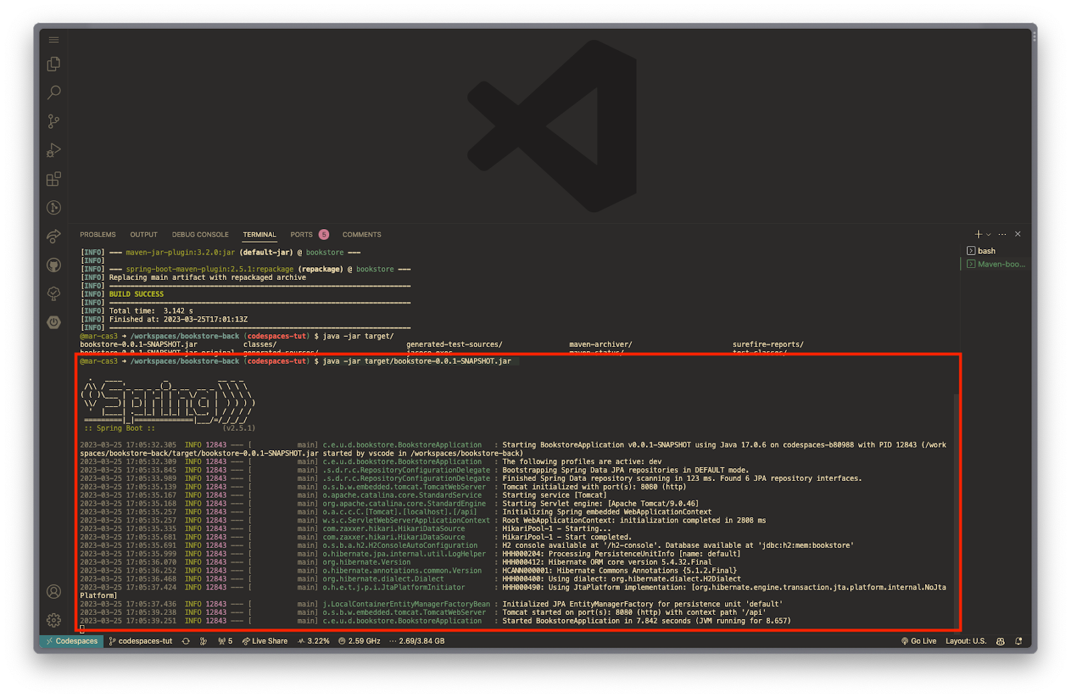
Task: Open Run and Debug view
Action: pos(54,150)
